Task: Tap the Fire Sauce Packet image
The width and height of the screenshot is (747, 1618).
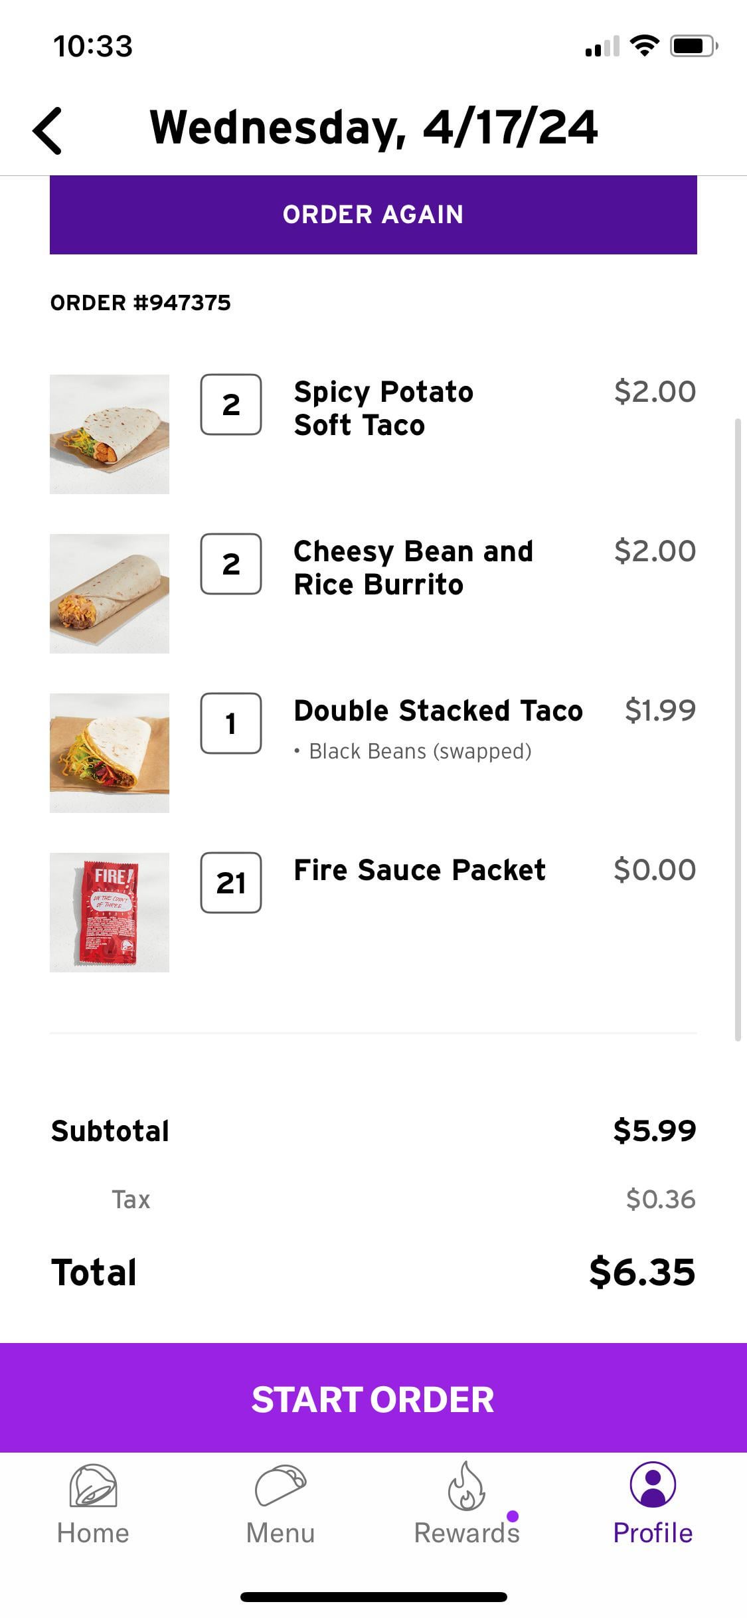Action: click(x=110, y=913)
